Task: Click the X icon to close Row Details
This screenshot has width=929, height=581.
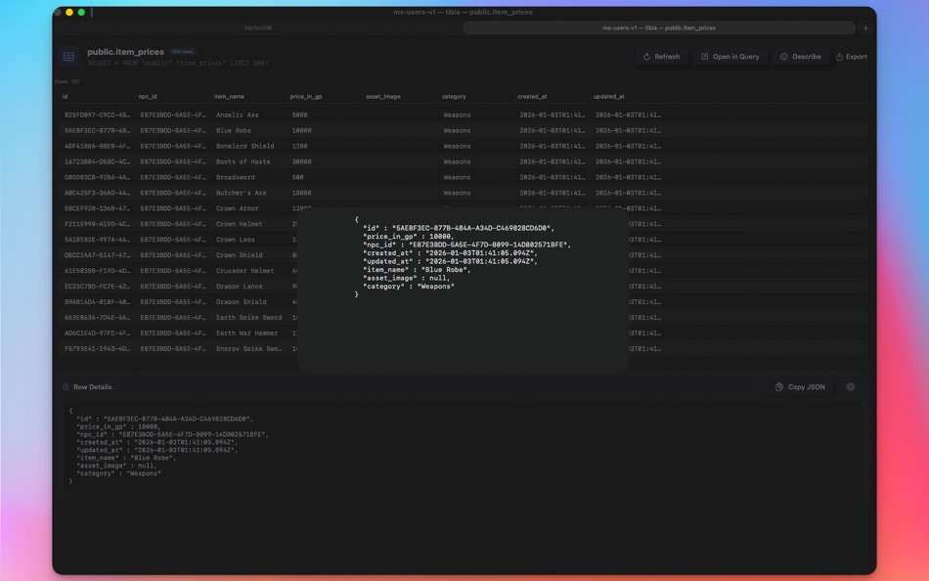Action: click(x=852, y=386)
